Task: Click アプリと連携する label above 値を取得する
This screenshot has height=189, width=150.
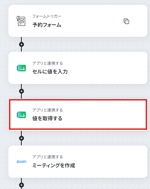Action: pyautogui.click(x=48, y=110)
